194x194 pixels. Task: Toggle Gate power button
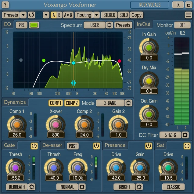tap(34, 146)
